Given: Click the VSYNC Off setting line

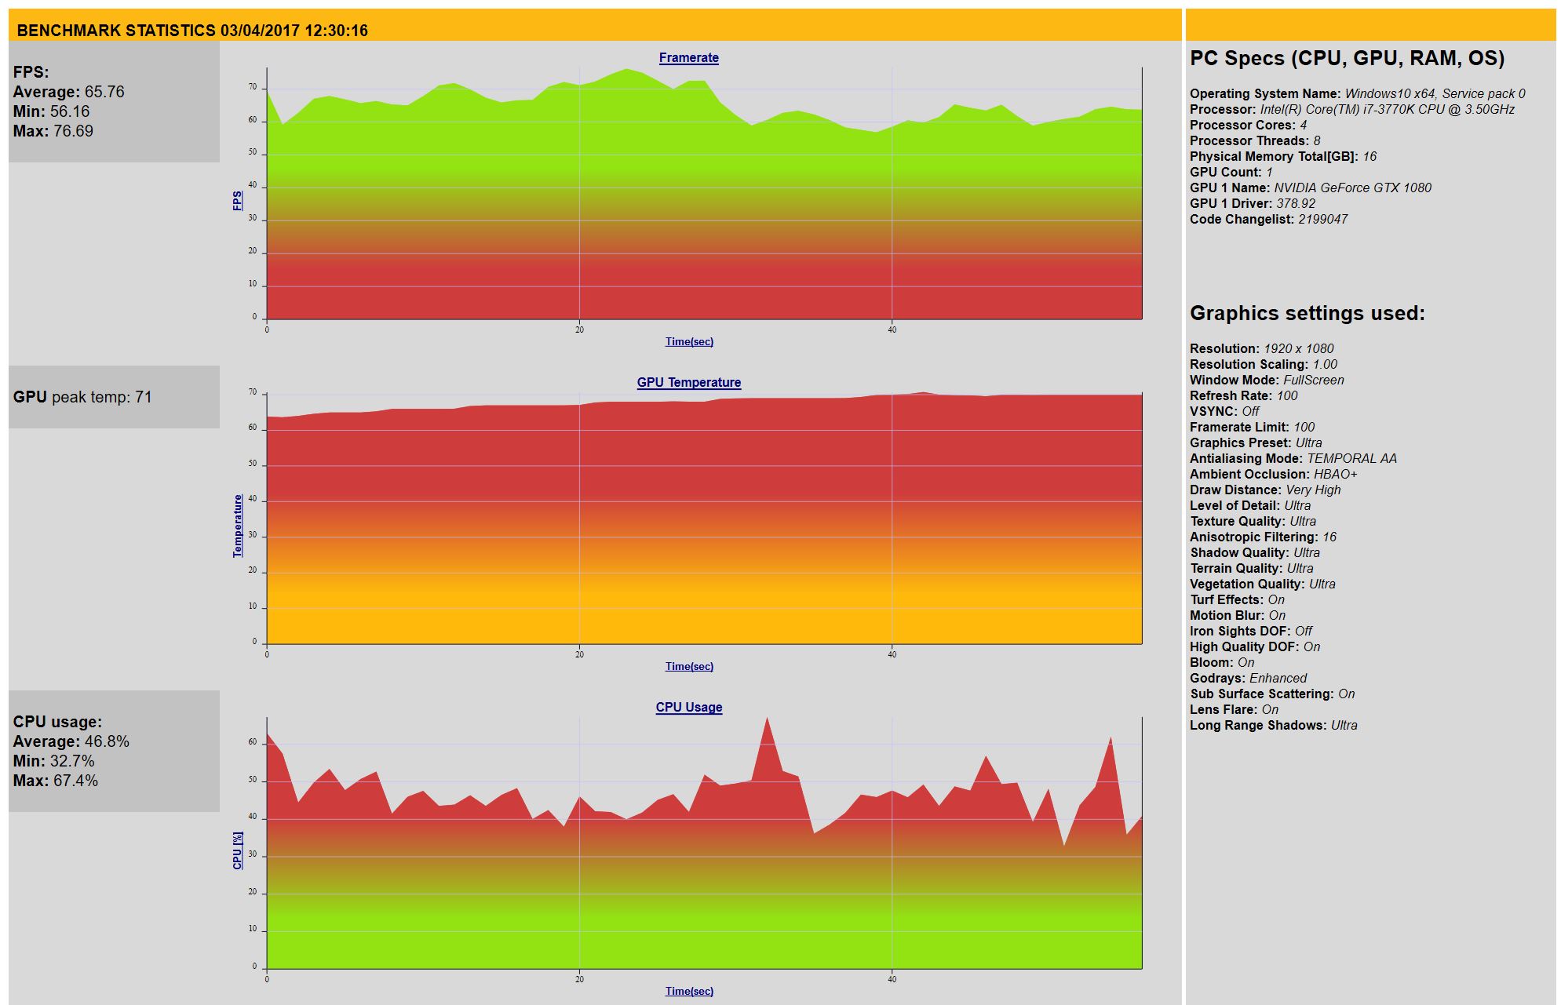Looking at the screenshot, I should [x=1224, y=411].
